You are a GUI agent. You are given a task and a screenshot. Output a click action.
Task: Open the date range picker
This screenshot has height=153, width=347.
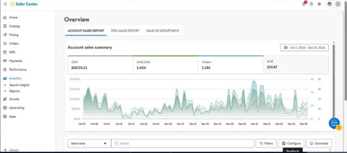pyautogui.click(x=304, y=48)
